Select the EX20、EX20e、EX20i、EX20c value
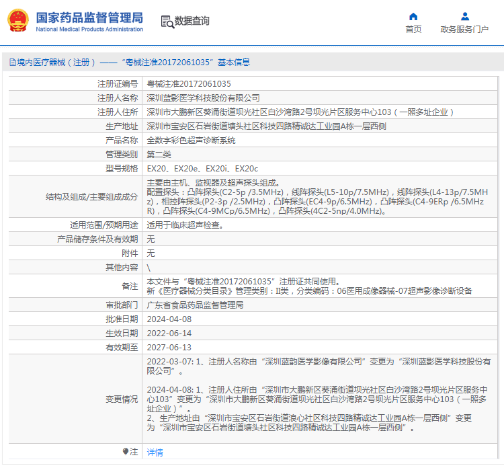The height and width of the screenshot is (470, 504). tap(202, 169)
